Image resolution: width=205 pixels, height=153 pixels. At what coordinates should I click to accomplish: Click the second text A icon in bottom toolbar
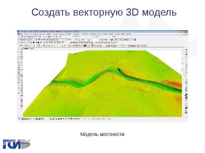point(53,119)
